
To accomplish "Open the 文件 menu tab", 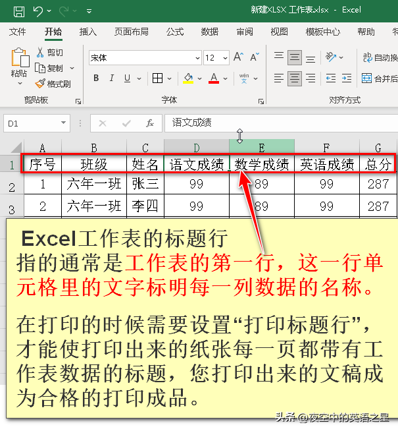I will (x=17, y=32).
